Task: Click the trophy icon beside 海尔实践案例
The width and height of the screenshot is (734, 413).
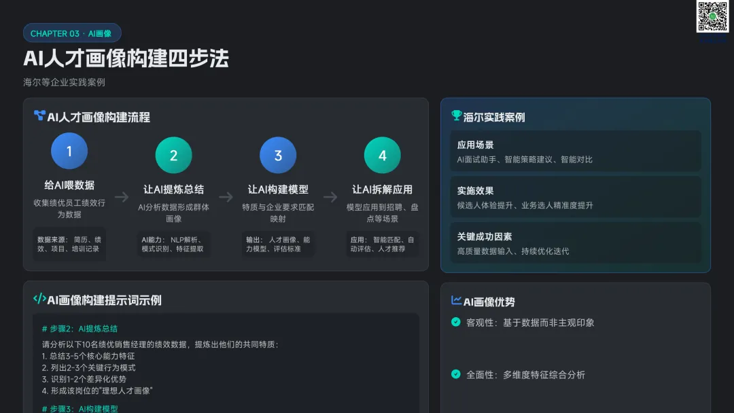Action: pos(457,115)
